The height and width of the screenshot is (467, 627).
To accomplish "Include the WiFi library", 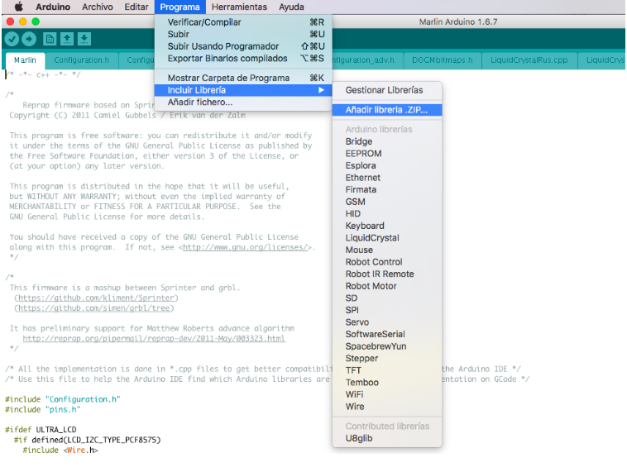I will tap(386, 394).
